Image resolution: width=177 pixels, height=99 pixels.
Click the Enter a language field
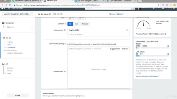pos(98,34)
